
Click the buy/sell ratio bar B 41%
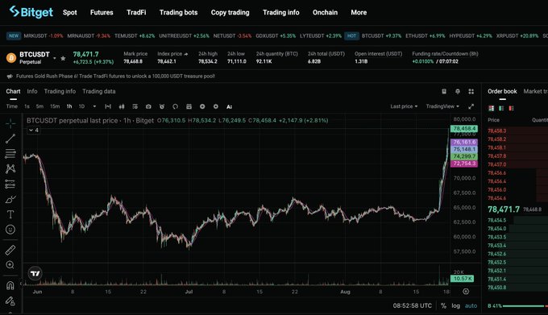click(517, 306)
